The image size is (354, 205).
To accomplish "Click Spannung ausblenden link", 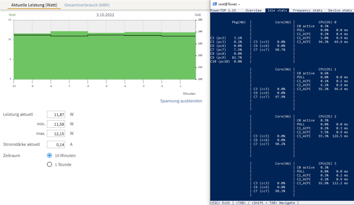I will coord(181,101).
